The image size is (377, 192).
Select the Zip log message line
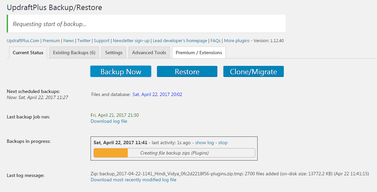pos(230,174)
